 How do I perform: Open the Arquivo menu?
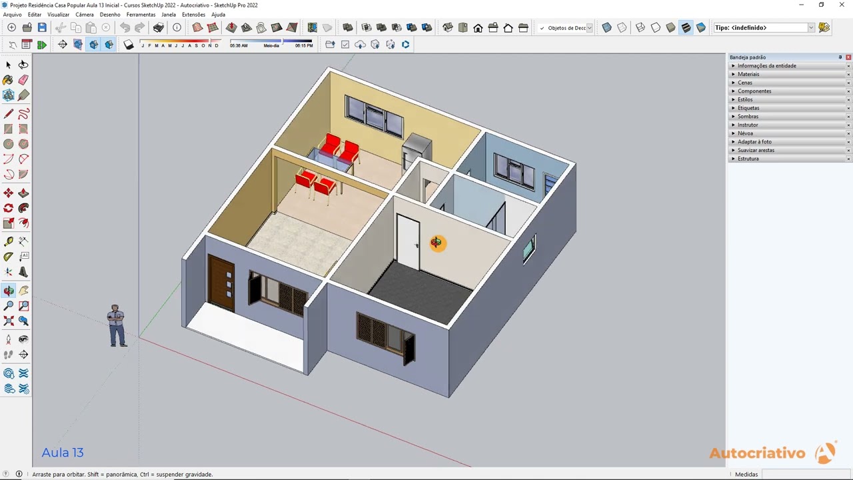coord(12,15)
